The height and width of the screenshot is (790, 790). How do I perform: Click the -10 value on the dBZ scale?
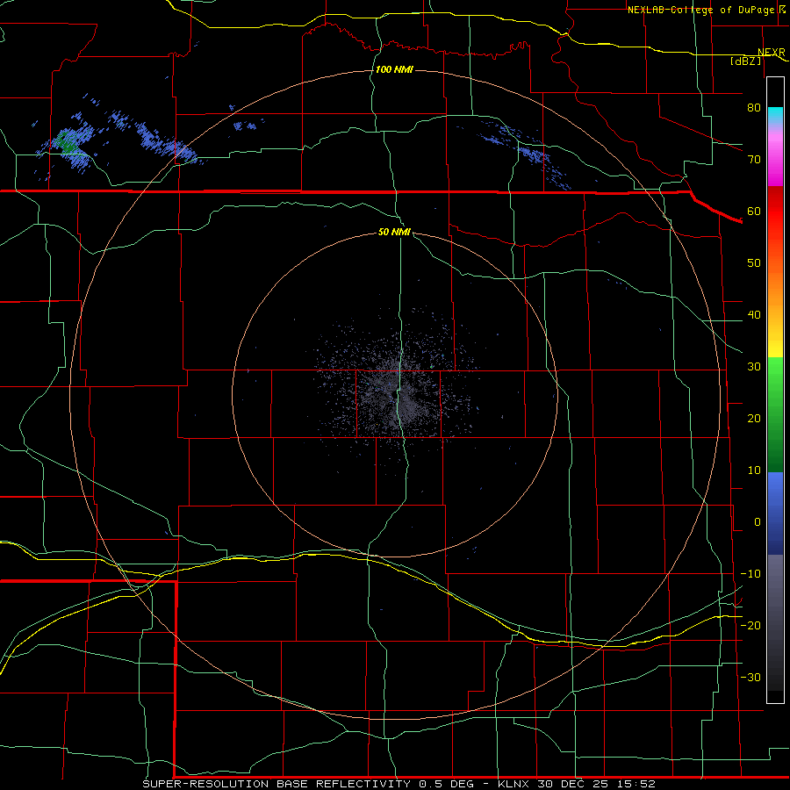click(750, 574)
